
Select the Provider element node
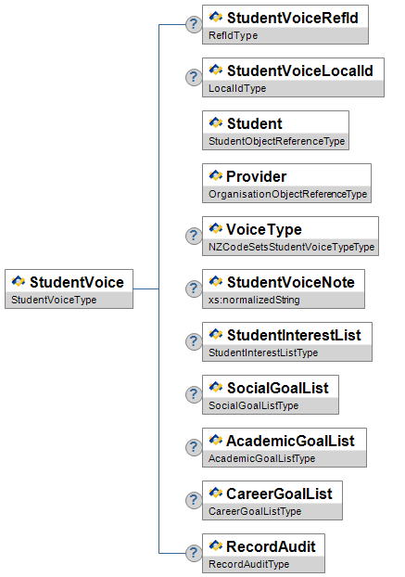pos(286,184)
